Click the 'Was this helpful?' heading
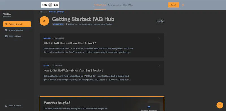The height and width of the screenshot is (111, 226). click(x=57, y=103)
